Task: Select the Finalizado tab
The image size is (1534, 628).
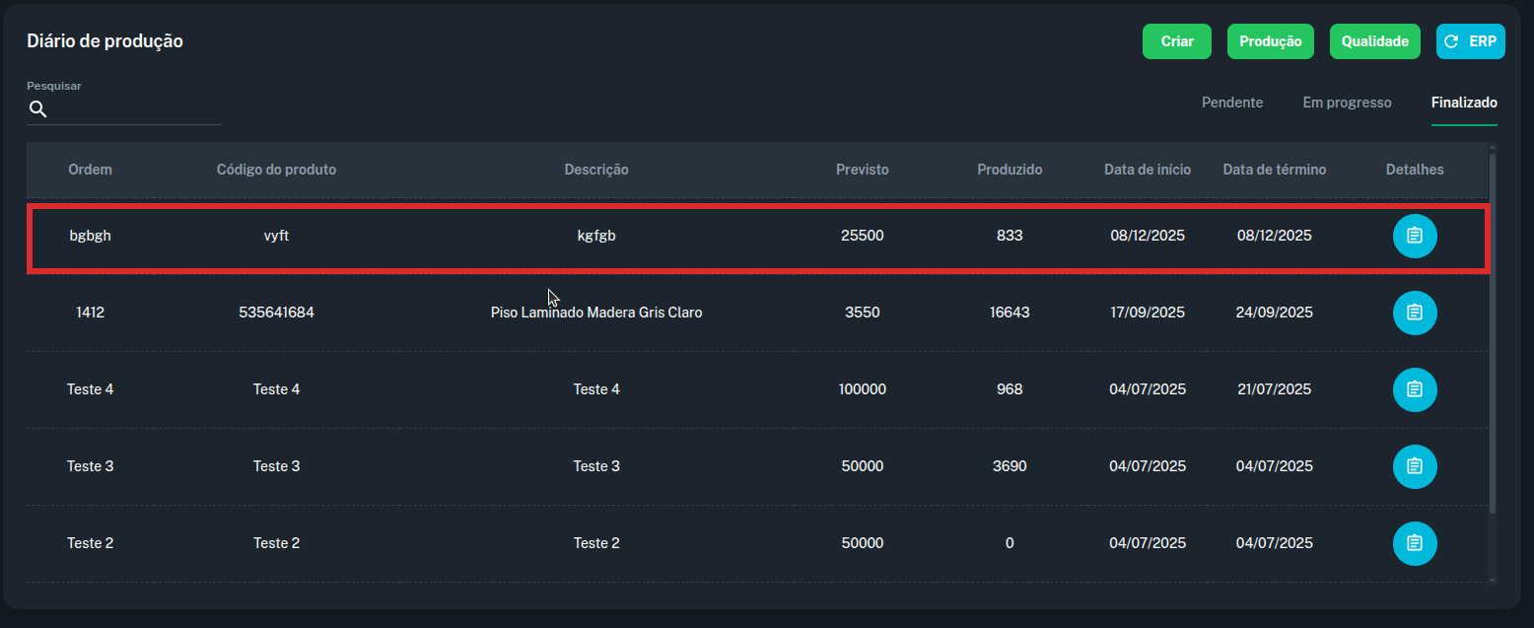Action: tap(1464, 103)
